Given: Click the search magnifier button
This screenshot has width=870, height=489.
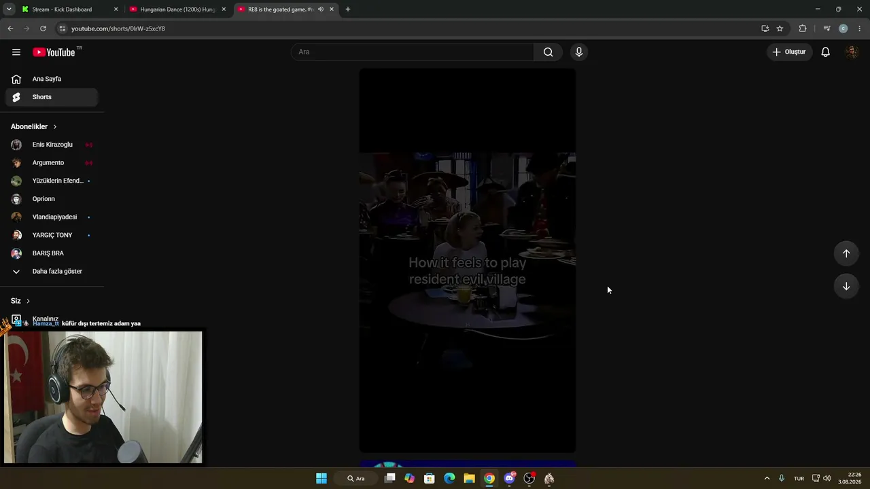Looking at the screenshot, I should click(x=548, y=52).
